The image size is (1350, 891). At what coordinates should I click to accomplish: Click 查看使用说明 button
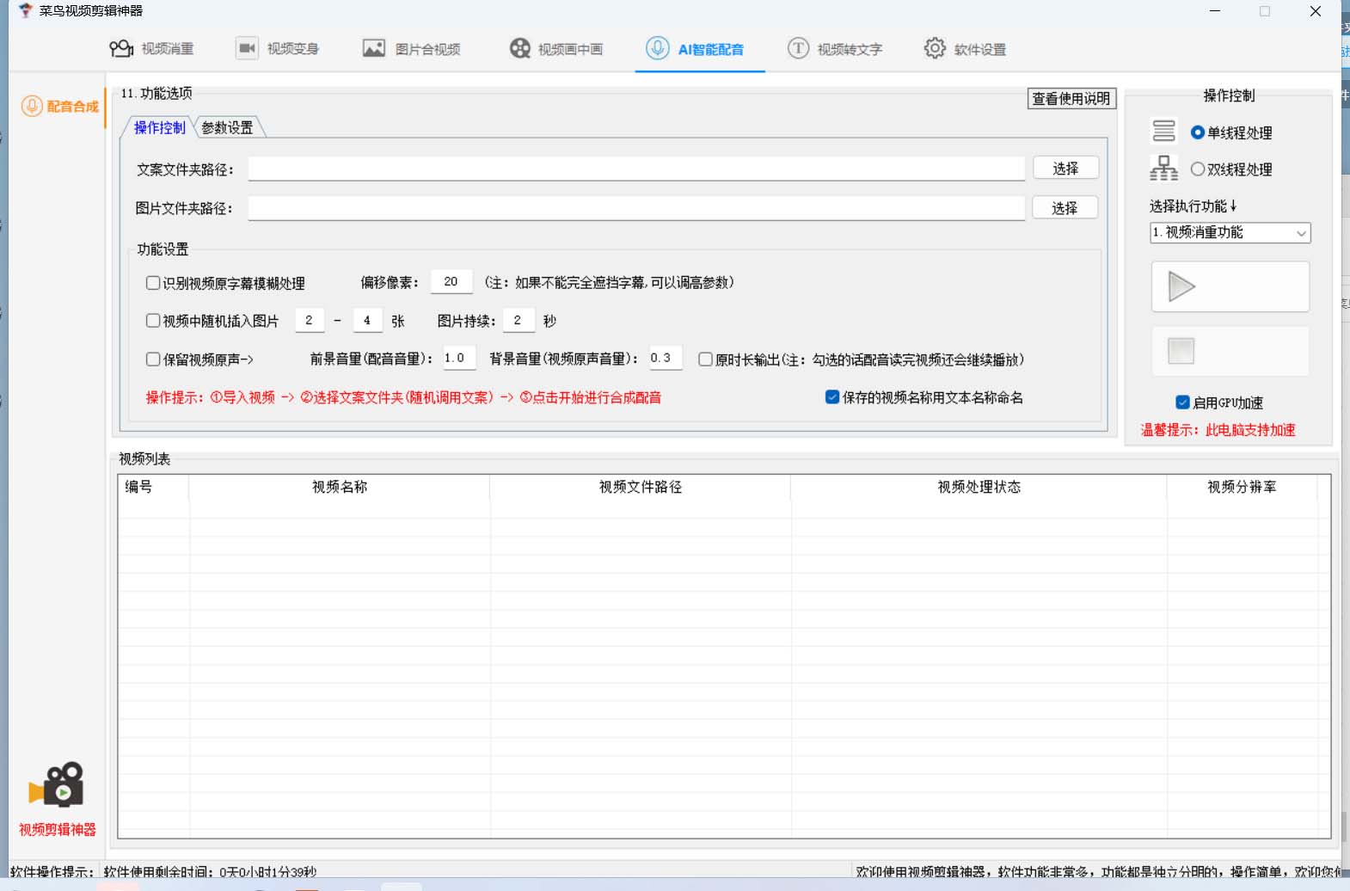pyautogui.click(x=1071, y=99)
